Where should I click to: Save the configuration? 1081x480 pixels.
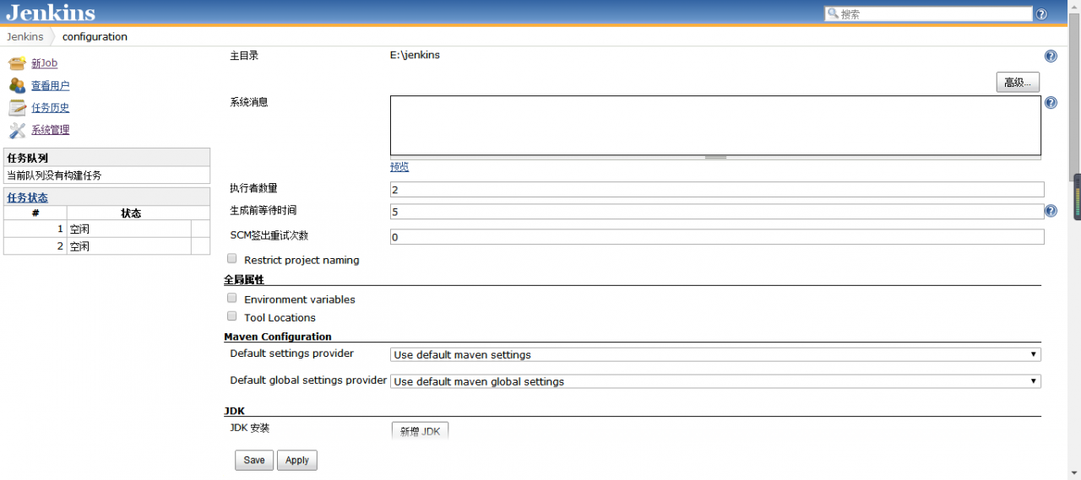coord(254,460)
